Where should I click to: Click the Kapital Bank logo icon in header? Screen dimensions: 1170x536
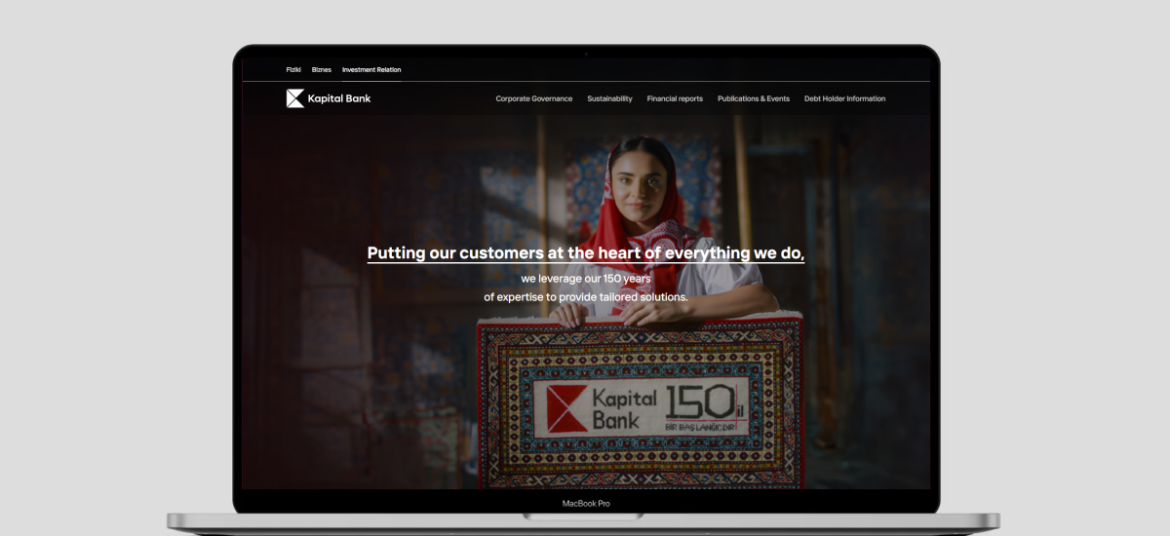[294, 98]
